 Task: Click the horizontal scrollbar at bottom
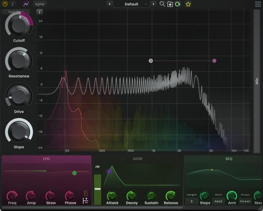click(x=92, y=208)
